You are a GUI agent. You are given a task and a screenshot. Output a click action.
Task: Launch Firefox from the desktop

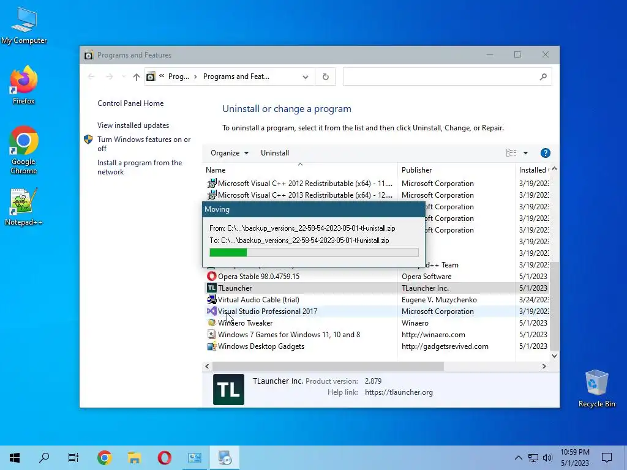pos(24,86)
